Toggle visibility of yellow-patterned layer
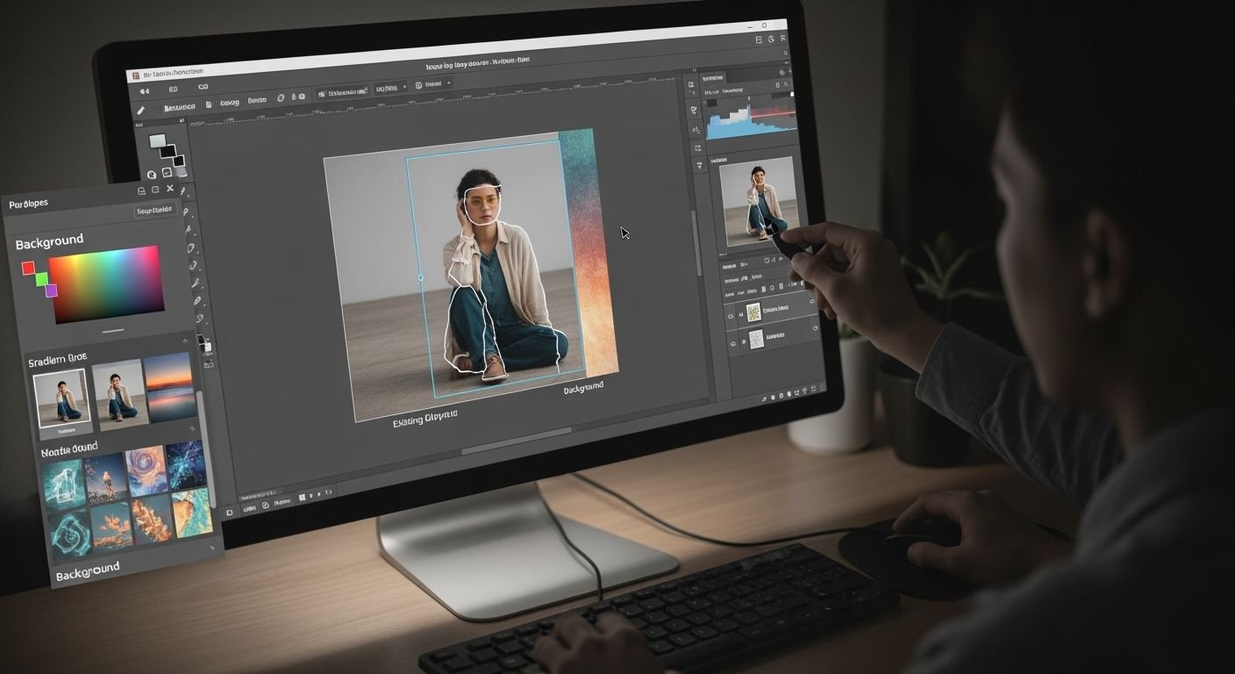 click(730, 316)
